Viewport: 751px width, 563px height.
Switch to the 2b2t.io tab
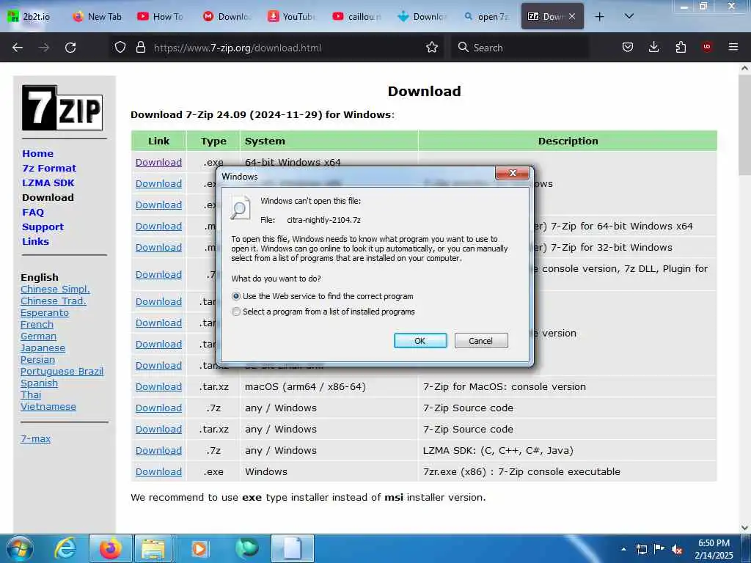pos(29,17)
